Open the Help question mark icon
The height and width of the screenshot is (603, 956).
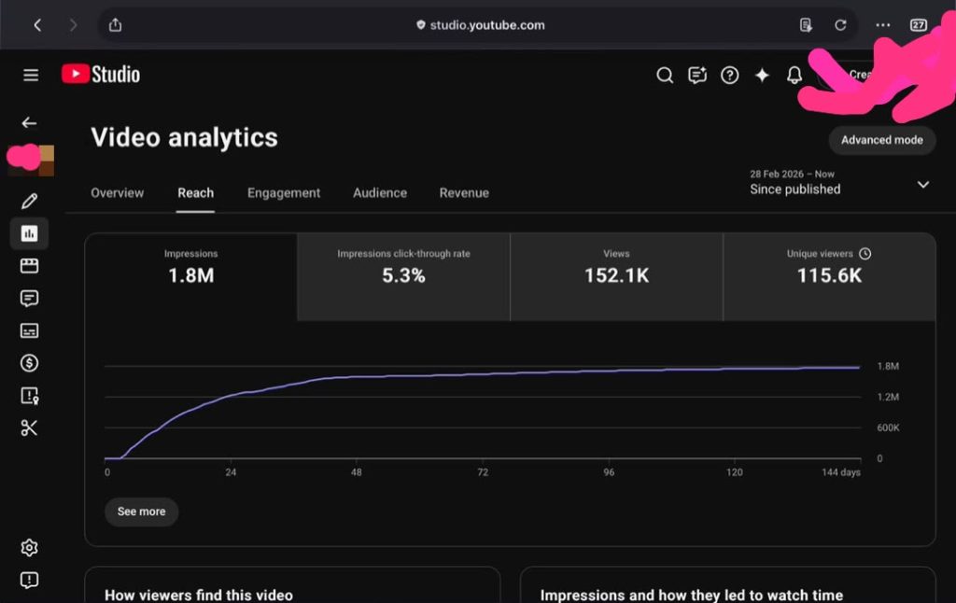coord(729,75)
